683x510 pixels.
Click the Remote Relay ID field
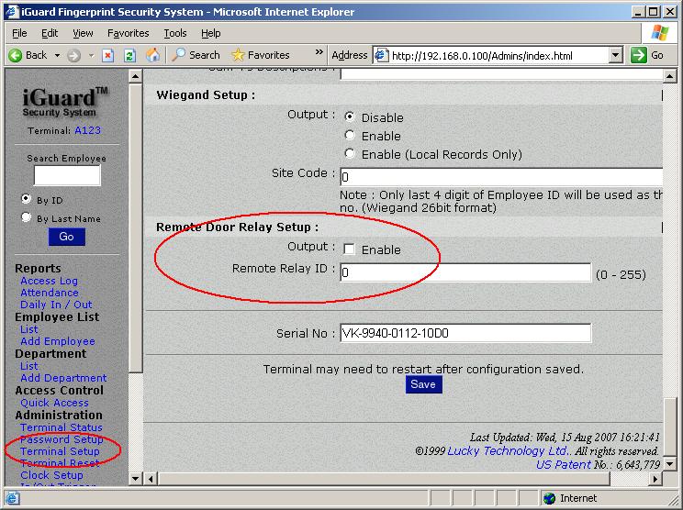click(465, 272)
